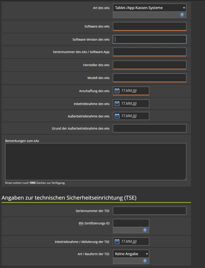Click help icon below BSI-Zertifizierungs-ID field
Image resolution: width=205 pixels, height=268 pixels.
point(145,230)
